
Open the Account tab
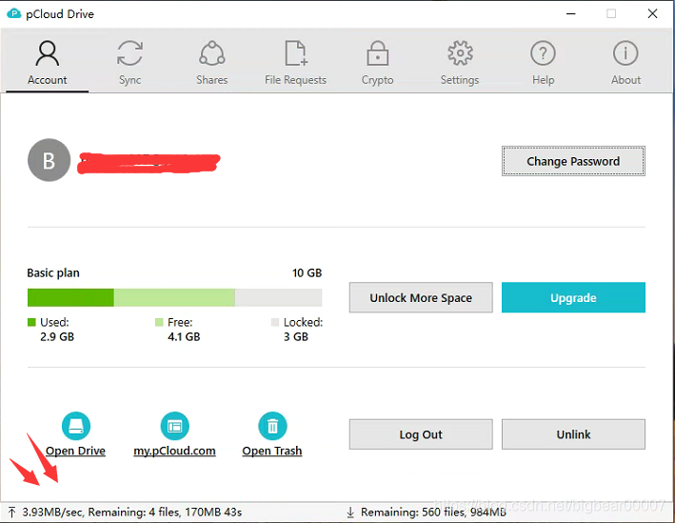pos(48,63)
